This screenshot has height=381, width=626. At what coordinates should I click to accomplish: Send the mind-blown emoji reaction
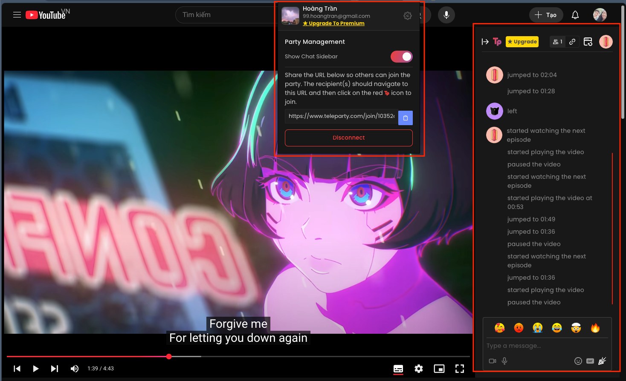576,328
